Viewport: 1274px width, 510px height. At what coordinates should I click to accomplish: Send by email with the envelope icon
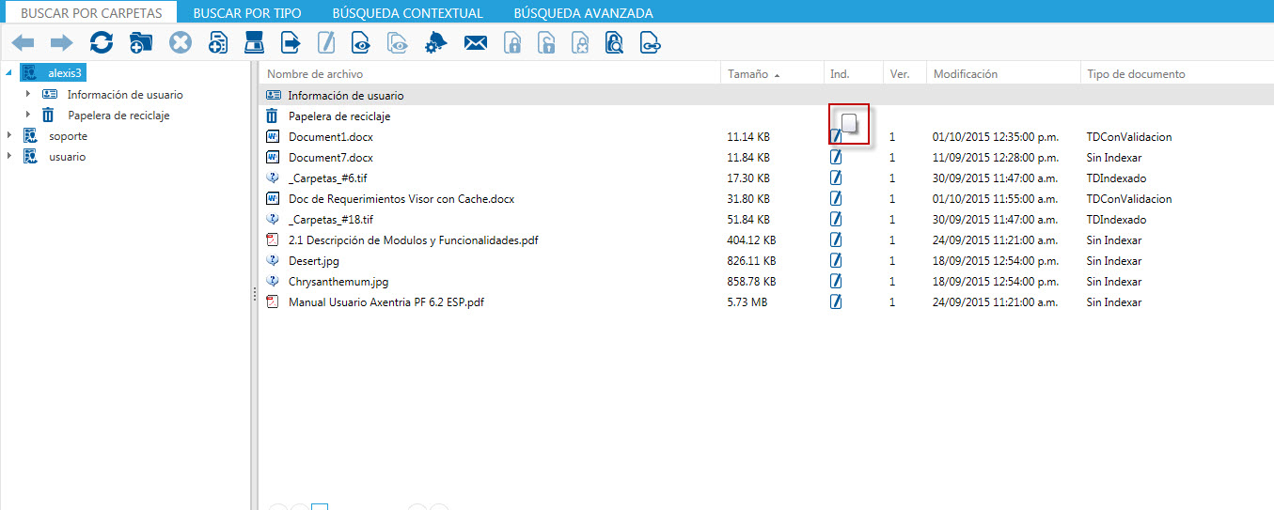pyautogui.click(x=476, y=42)
